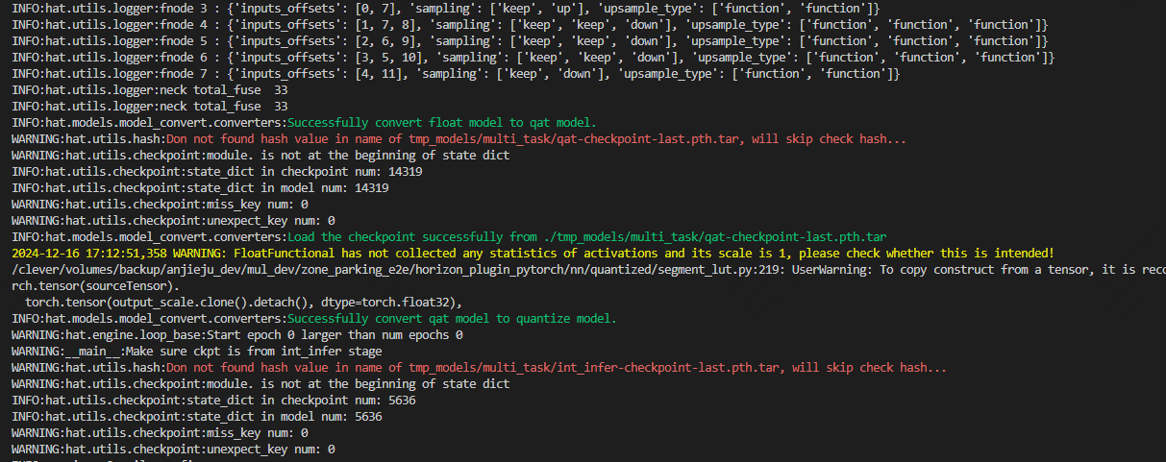Image resolution: width=1166 pixels, height=462 pixels.
Task: Select the fnode 7 log line
Action: coord(452,73)
